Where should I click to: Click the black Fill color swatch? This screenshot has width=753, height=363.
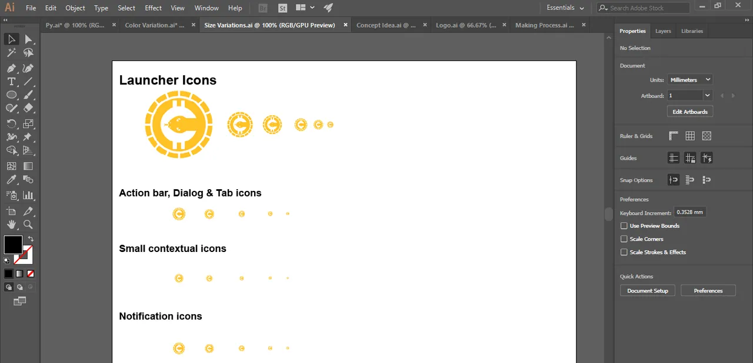click(13, 245)
